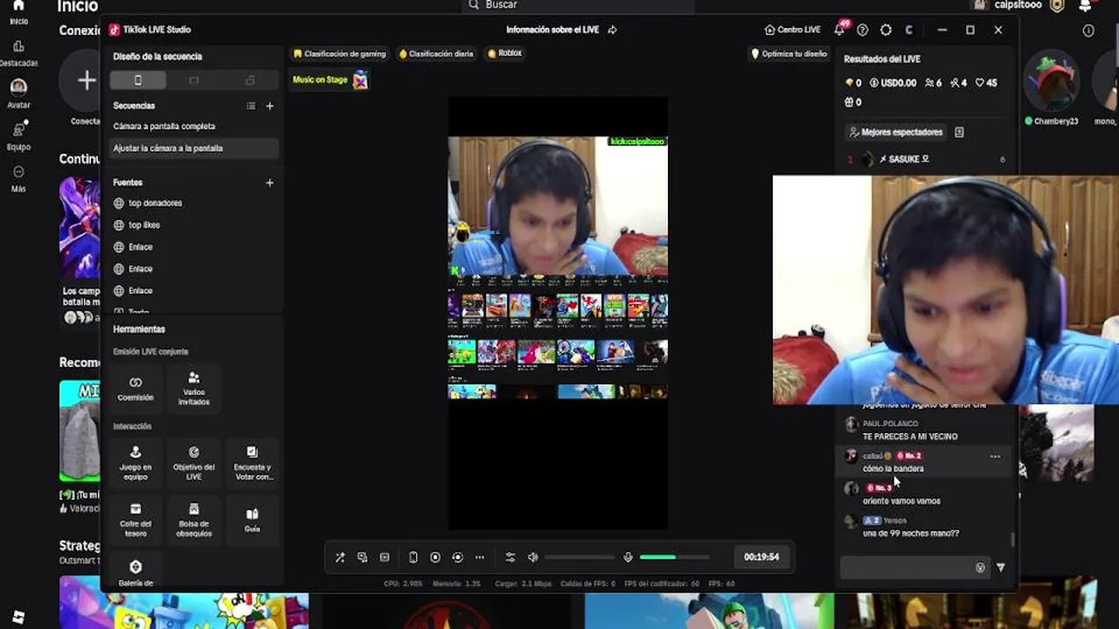
Task: Open the three-dots more options in toolbar
Action: tap(479, 557)
